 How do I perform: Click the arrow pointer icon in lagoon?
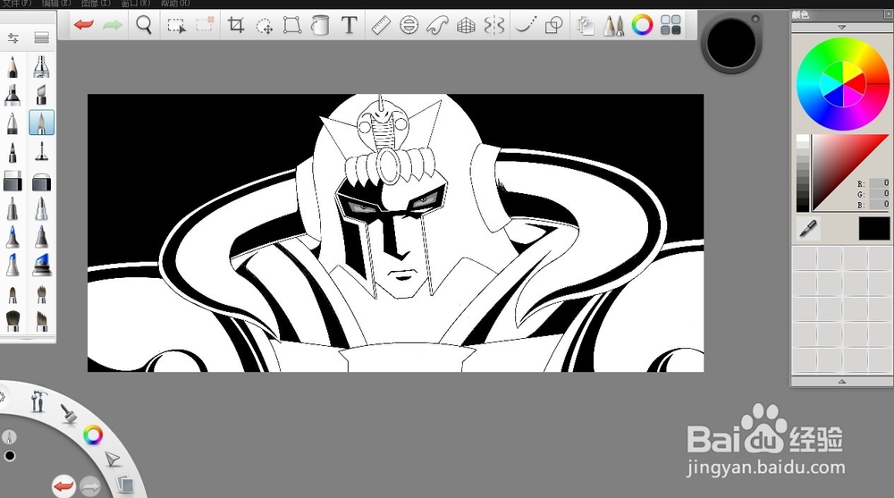coord(113,459)
